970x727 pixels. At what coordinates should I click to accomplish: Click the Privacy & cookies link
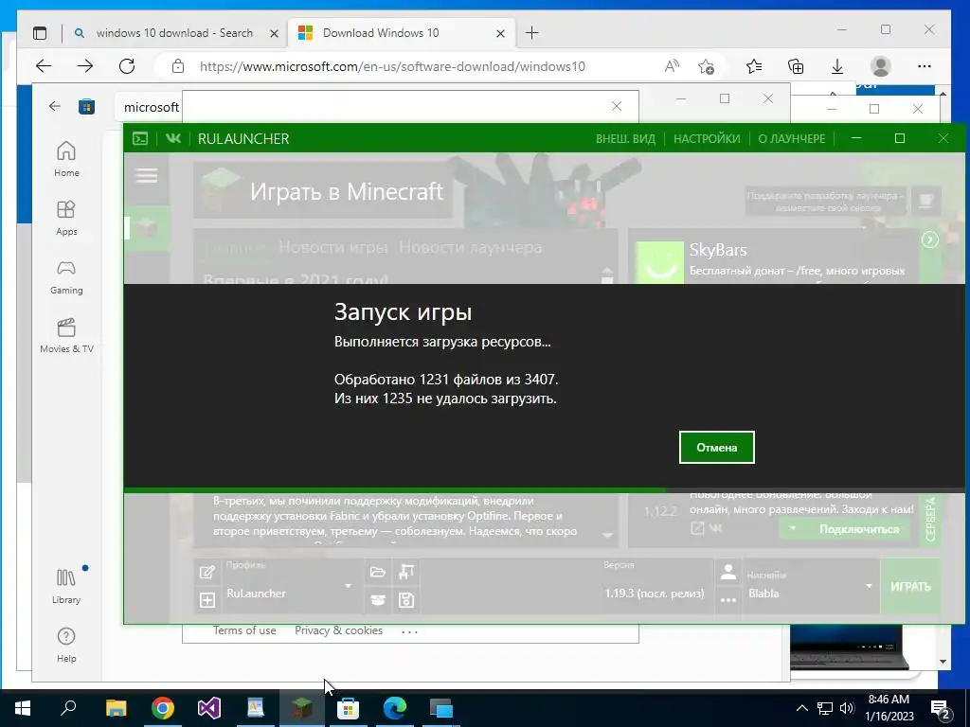[338, 630]
